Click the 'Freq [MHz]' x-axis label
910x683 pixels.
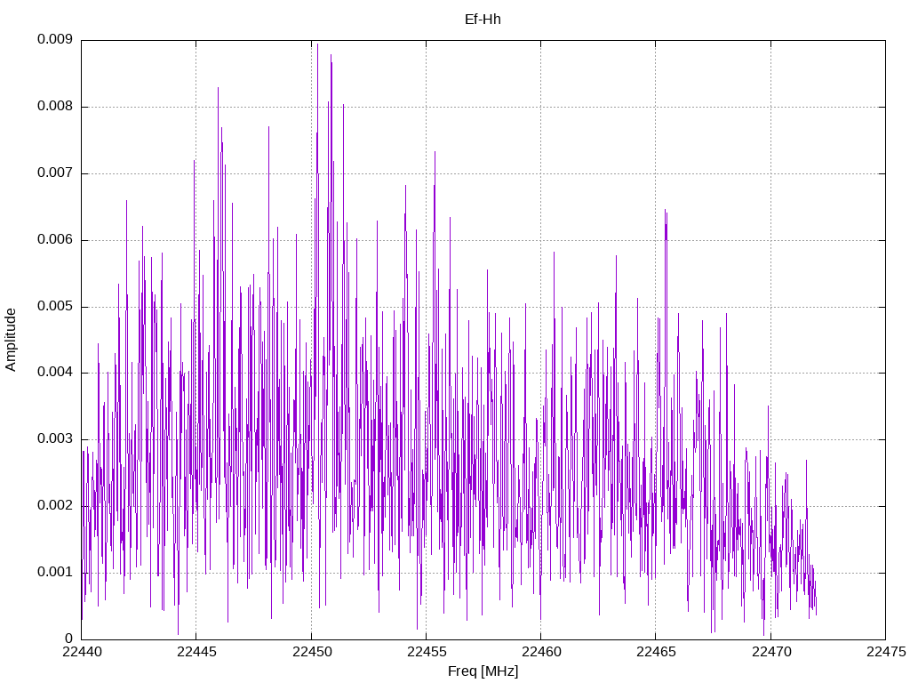tap(483, 671)
